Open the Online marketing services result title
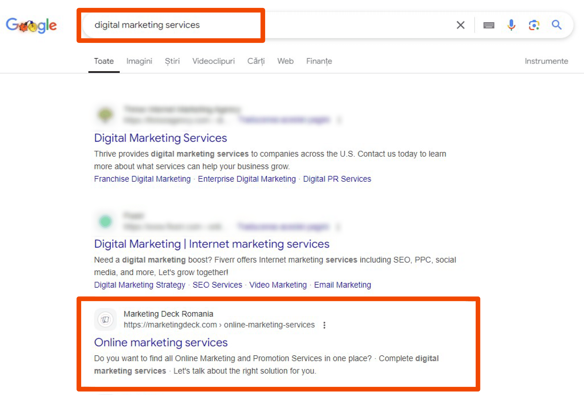Screen dimensions: 584x395 pos(161,342)
